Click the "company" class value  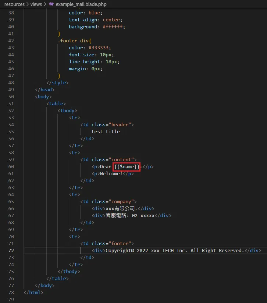click(x=121, y=202)
